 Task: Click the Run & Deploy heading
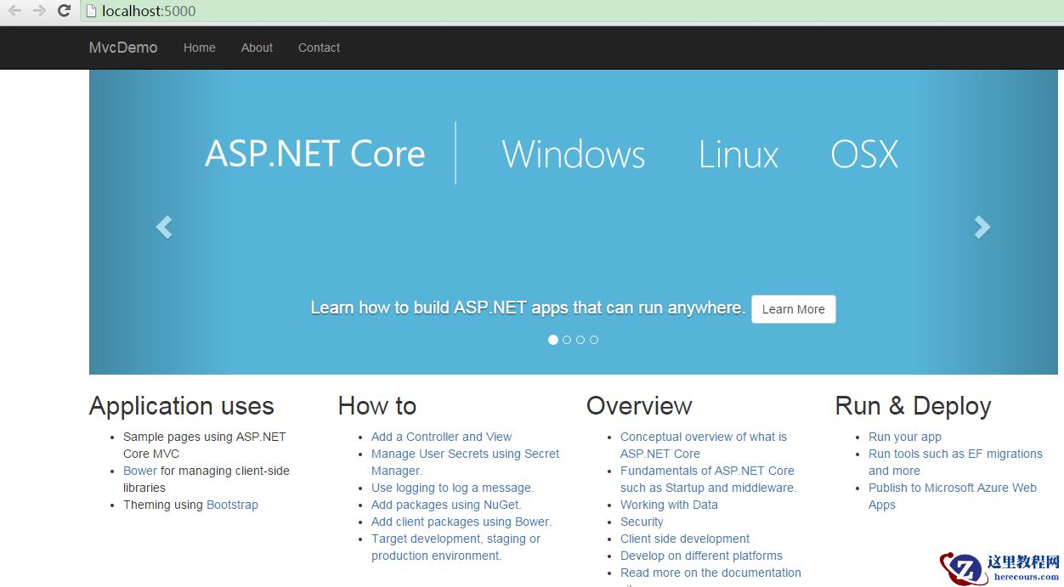tap(914, 406)
